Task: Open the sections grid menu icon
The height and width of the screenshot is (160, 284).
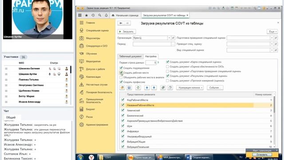Action: (x=80, y=16)
